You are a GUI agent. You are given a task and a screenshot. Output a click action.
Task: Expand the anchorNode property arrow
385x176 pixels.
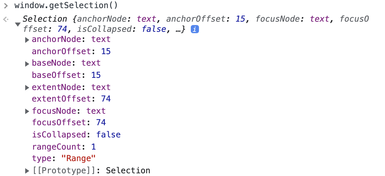(x=27, y=40)
